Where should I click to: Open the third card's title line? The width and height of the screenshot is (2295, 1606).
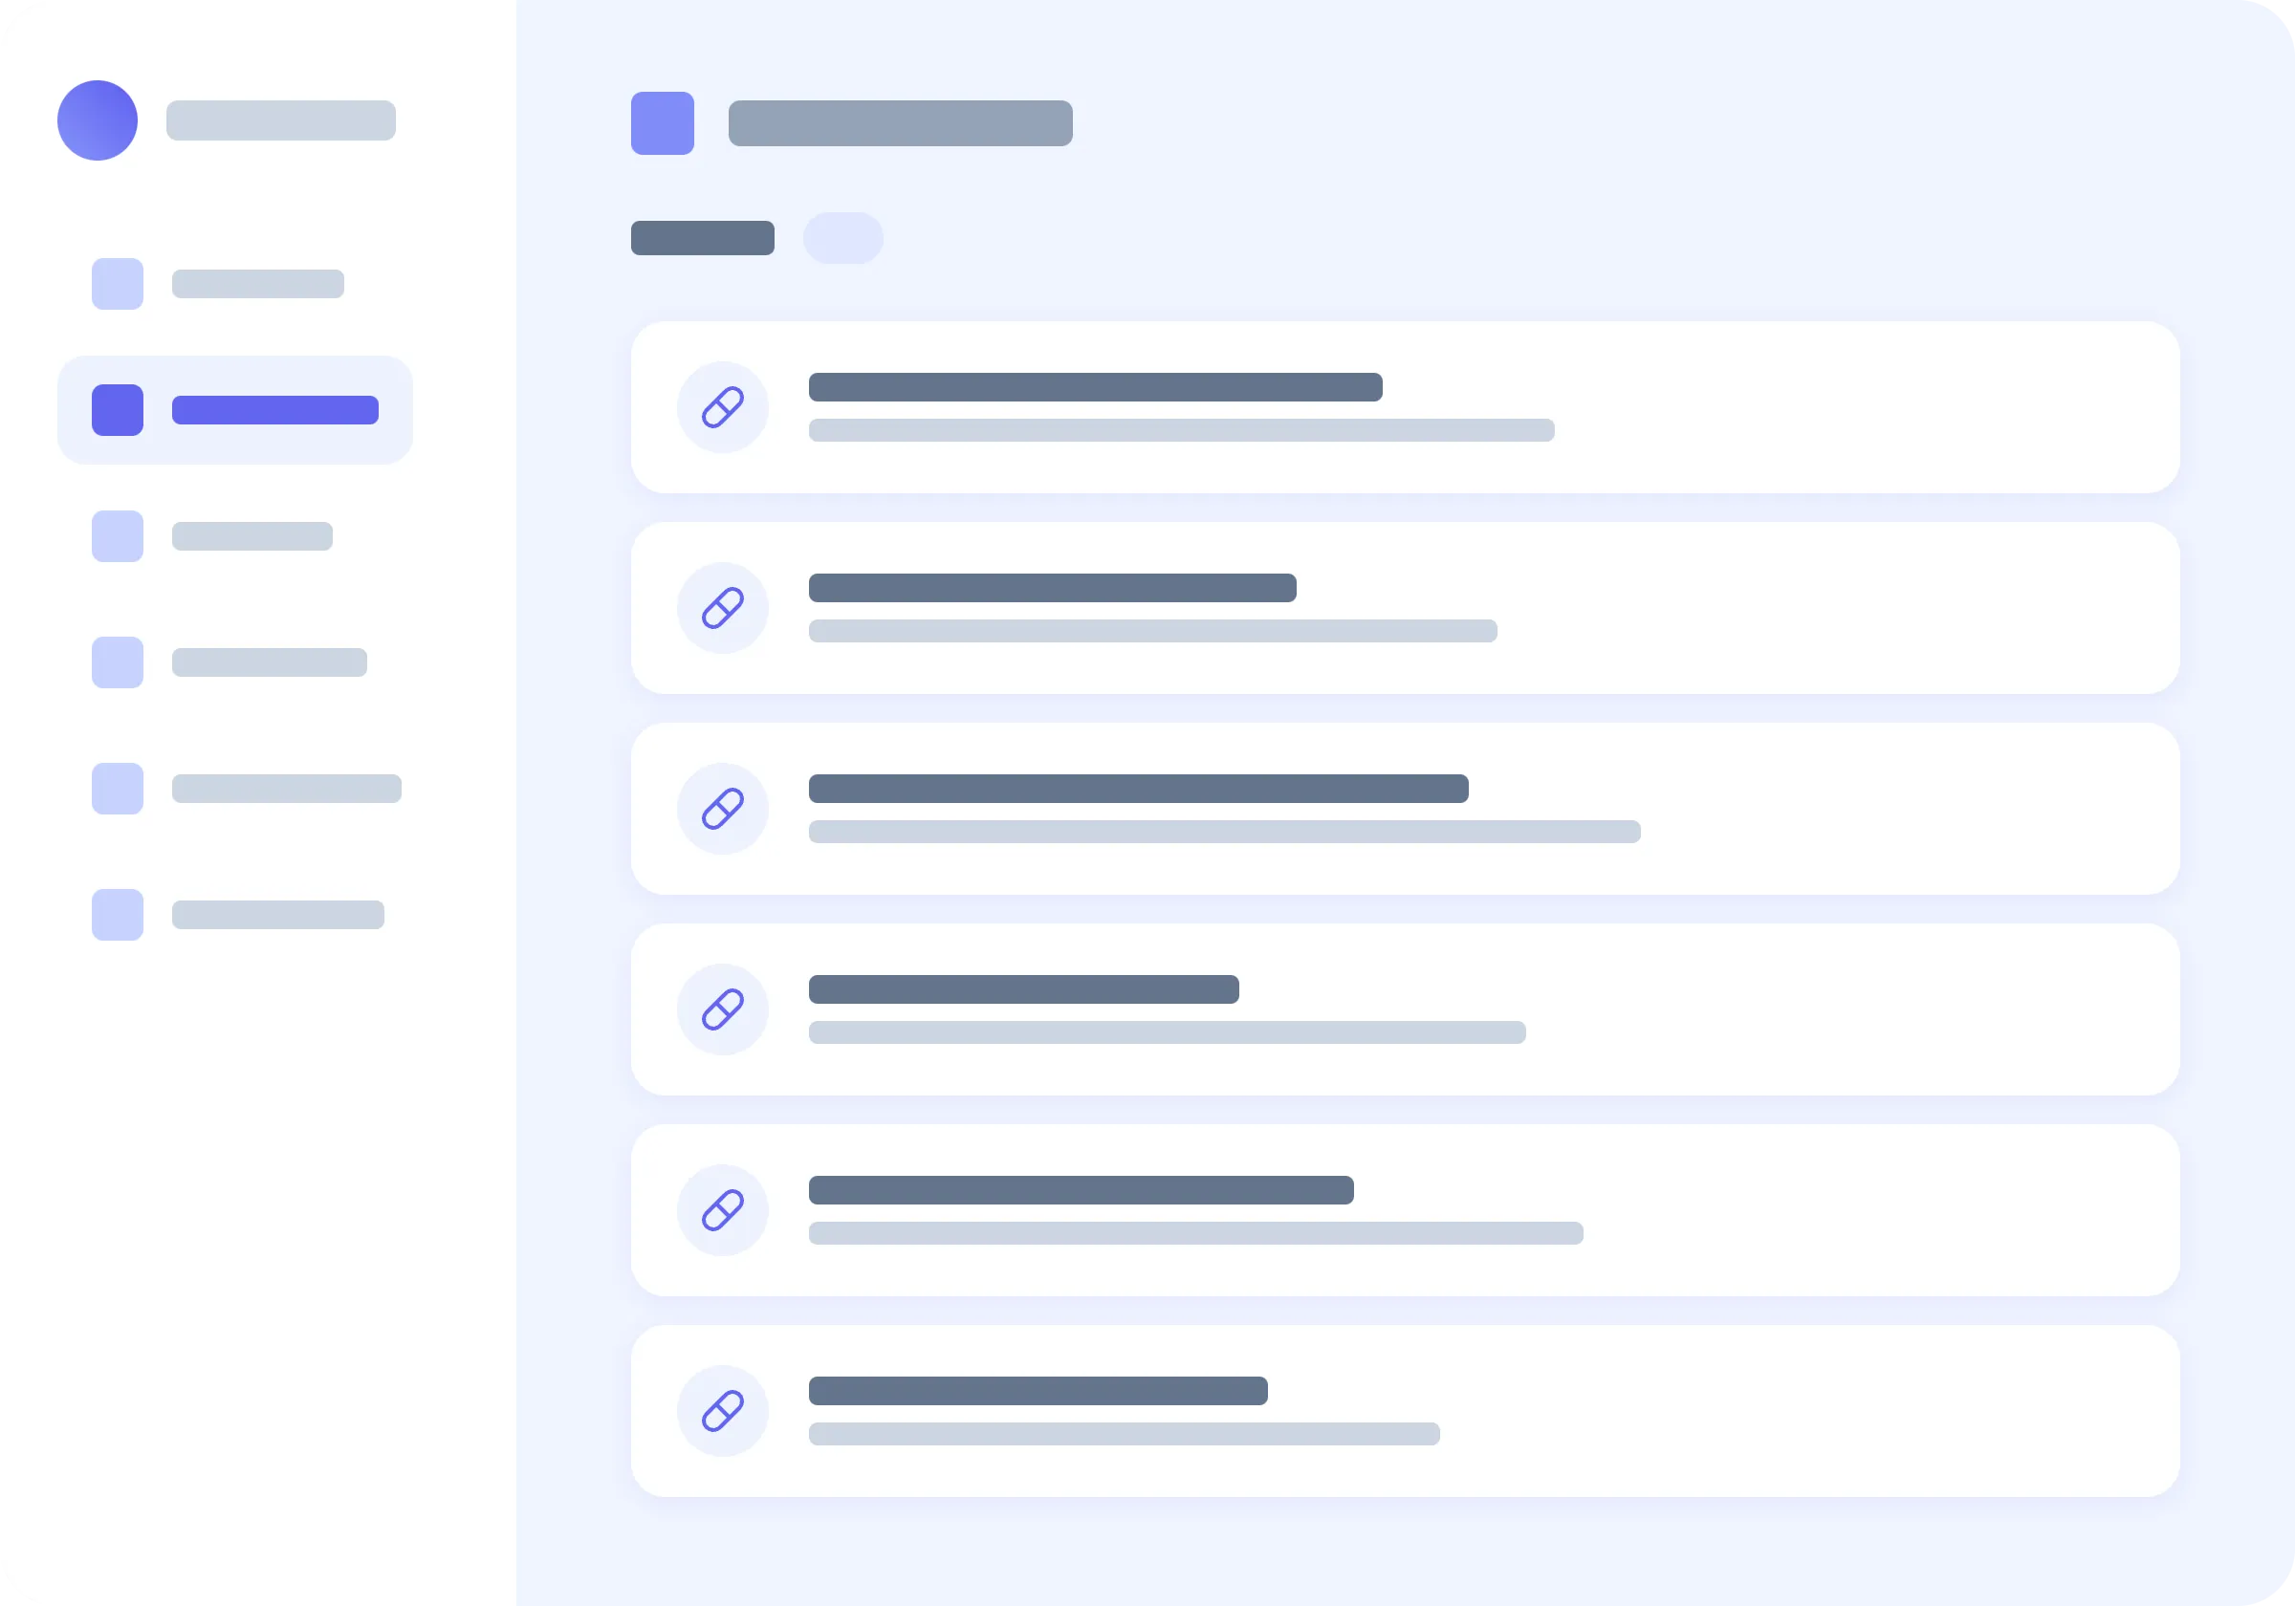click(x=1138, y=789)
